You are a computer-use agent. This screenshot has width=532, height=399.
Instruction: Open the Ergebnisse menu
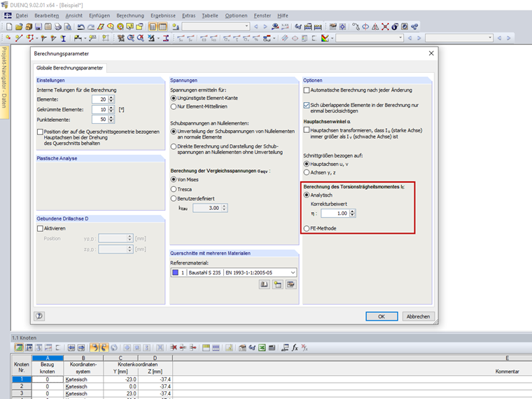tap(163, 15)
